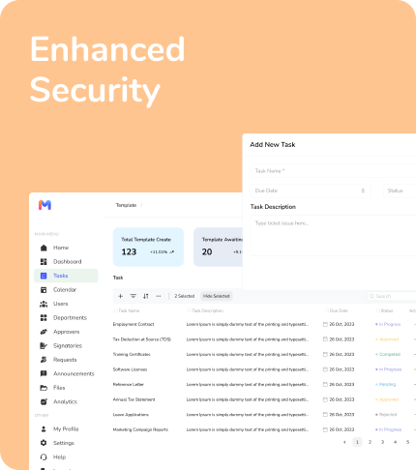Viewport: 416px width, 470px height.
Task: Open the filter icon in task toolbar
Action: (134, 296)
